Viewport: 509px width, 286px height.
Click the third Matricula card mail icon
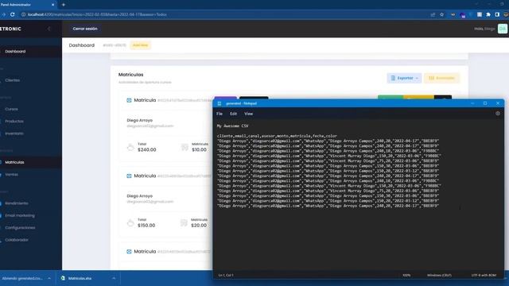(129, 252)
